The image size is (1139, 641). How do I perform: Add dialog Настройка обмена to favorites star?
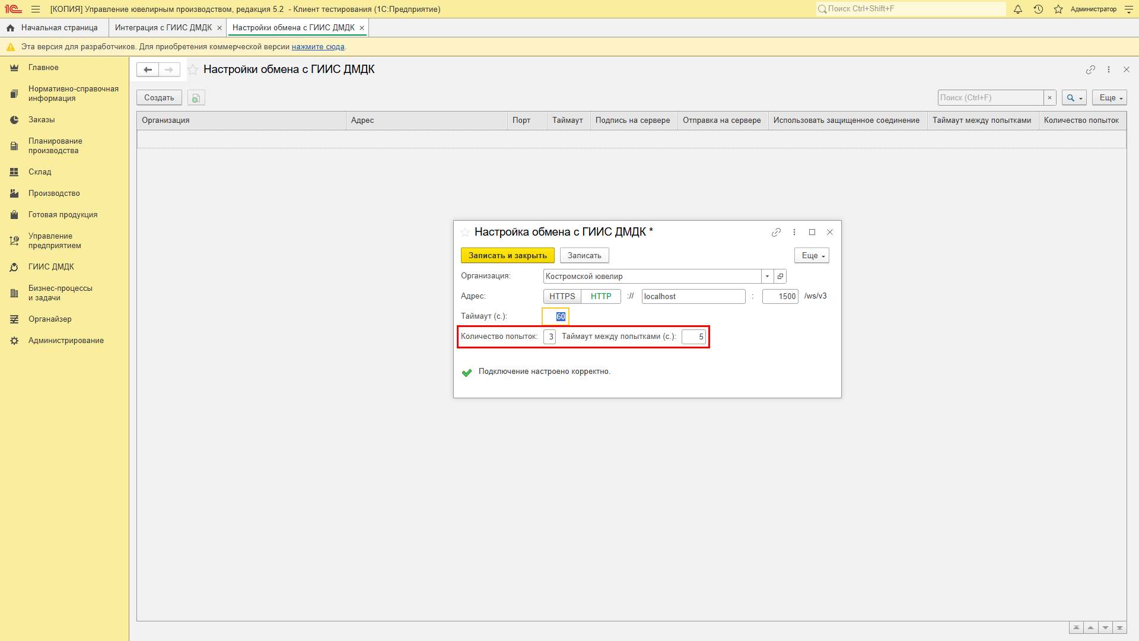point(465,232)
